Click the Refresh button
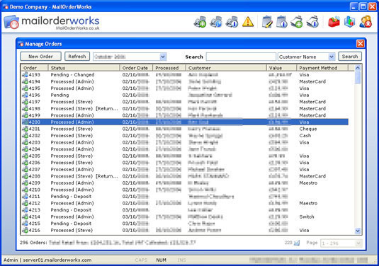The width and height of the screenshot is (379, 266). tap(77, 57)
